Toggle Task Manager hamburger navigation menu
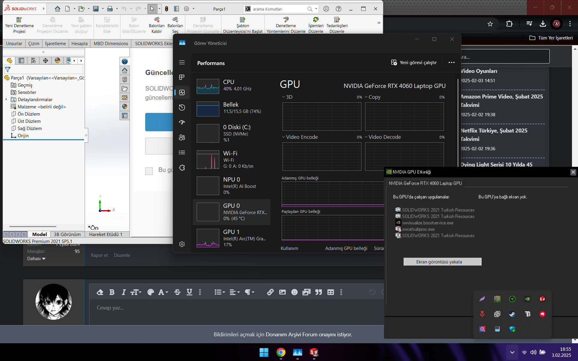The width and height of the screenshot is (578, 361). pos(182,62)
